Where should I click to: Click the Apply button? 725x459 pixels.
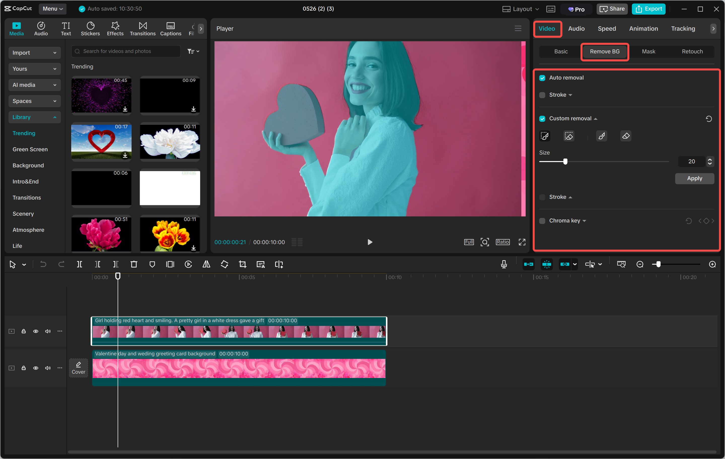click(x=694, y=178)
